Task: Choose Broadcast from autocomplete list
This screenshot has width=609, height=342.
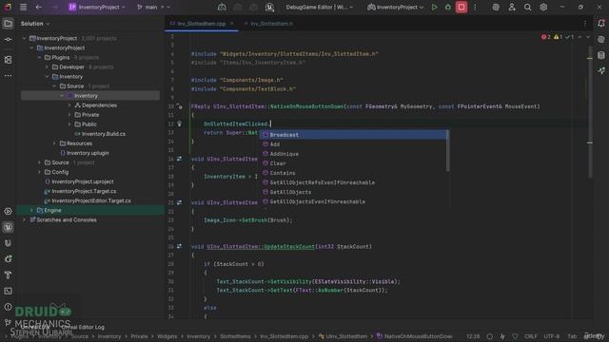Action: pyautogui.click(x=353, y=135)
